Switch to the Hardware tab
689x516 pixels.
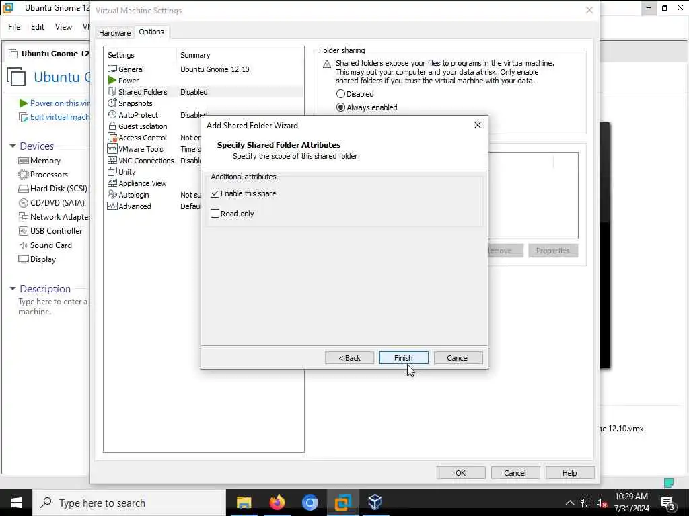(114, 33)
